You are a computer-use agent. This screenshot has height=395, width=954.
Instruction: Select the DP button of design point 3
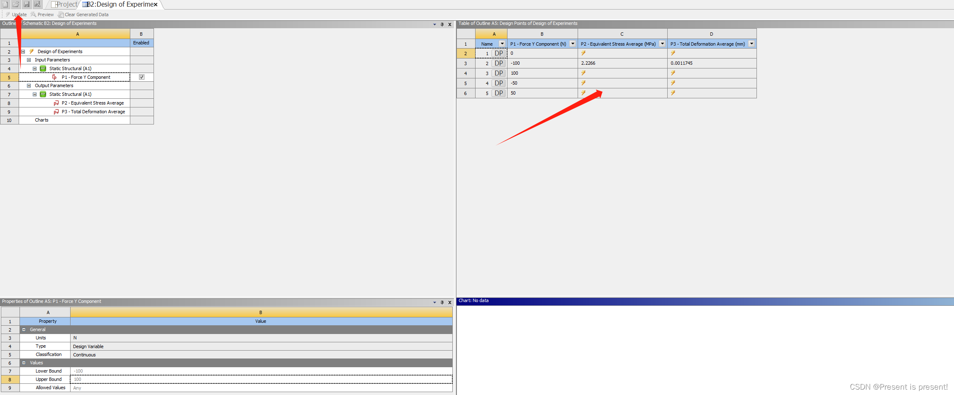(499, 73)
